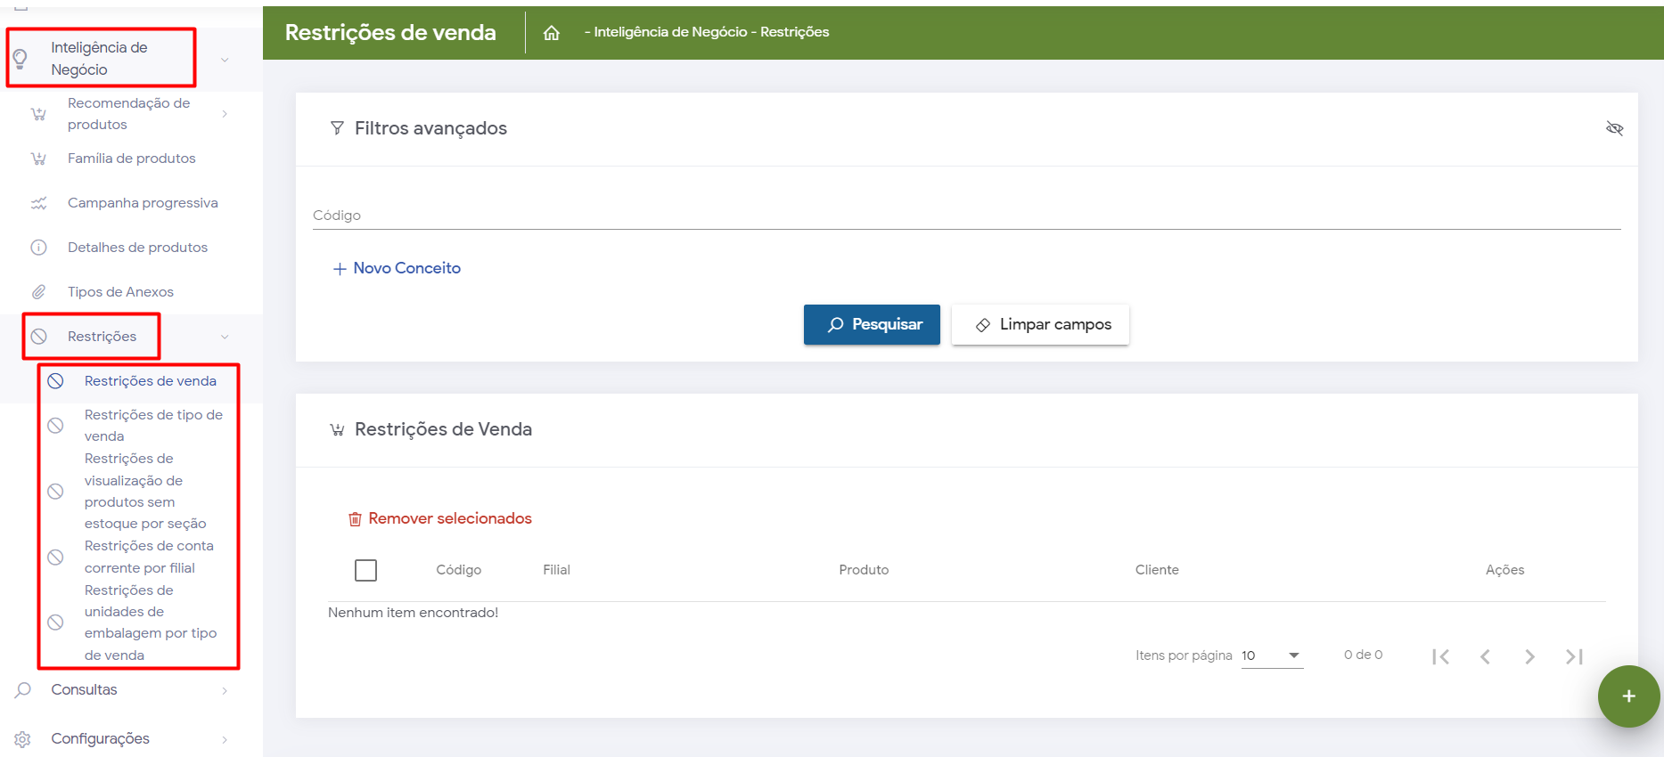This screenshot has height=757, width=1664.
Task: Click the Configurações gear icon
Action: [x=23, y=739]
